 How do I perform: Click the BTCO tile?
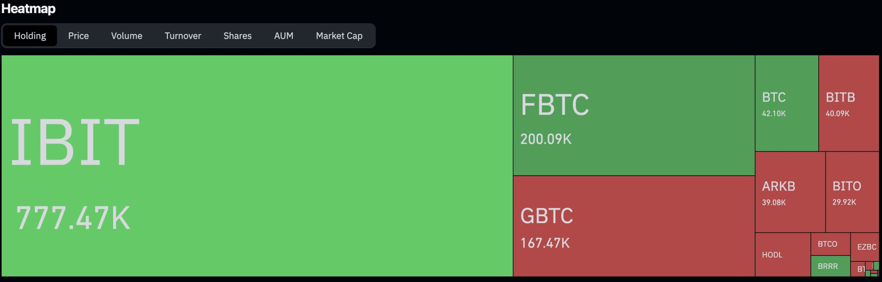tap(830, 244)
